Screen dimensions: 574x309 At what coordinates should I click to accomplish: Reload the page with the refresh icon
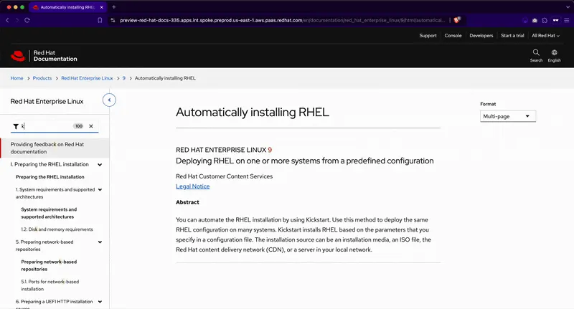click(27, 20)
